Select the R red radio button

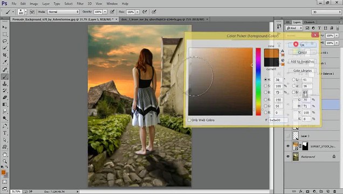pos(265,100)
